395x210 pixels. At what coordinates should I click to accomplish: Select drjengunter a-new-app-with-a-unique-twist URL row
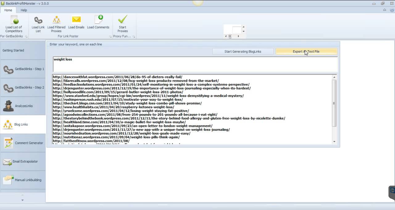(x=141, y=130)
